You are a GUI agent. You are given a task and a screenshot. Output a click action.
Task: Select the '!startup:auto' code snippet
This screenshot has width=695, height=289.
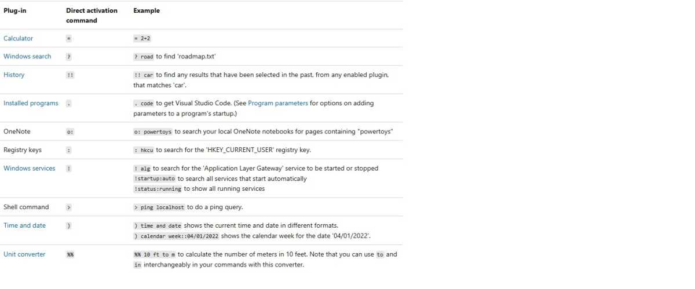click(x=155, y=179)
